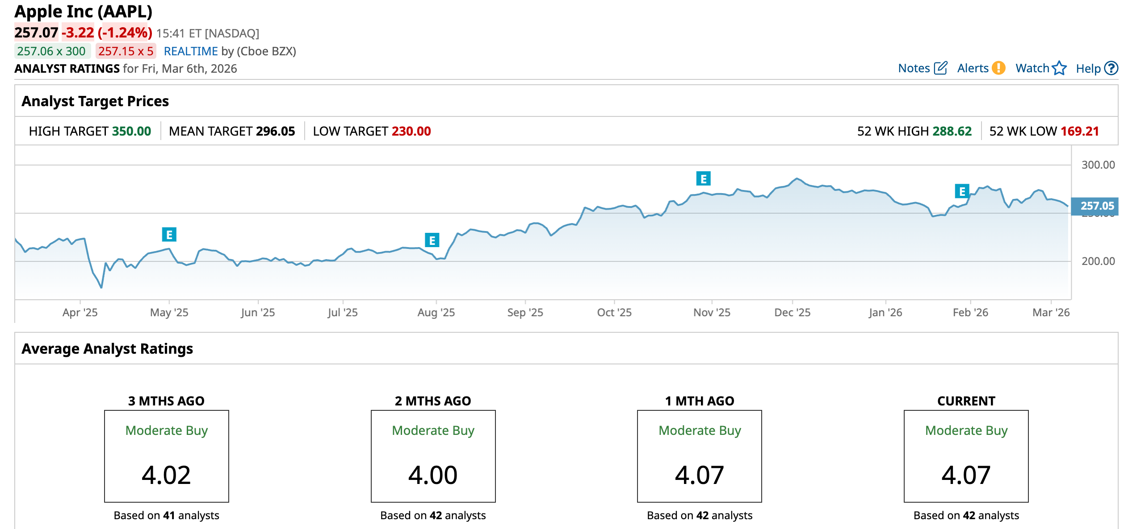The height and width of the screenshot is (529, 1124).
Task: Click the CURRENT Moderate Buy rating box
Action: tap(966, 456)
